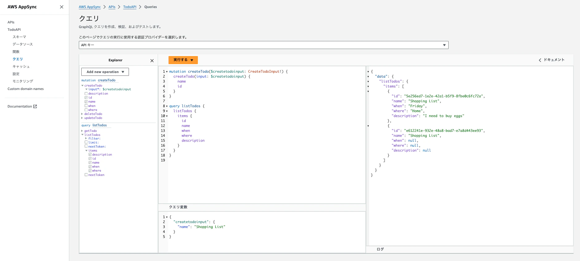Open the ドキュメント docs panel
The width and height of the screenshot is (580, 261).
tap(552, 60)
